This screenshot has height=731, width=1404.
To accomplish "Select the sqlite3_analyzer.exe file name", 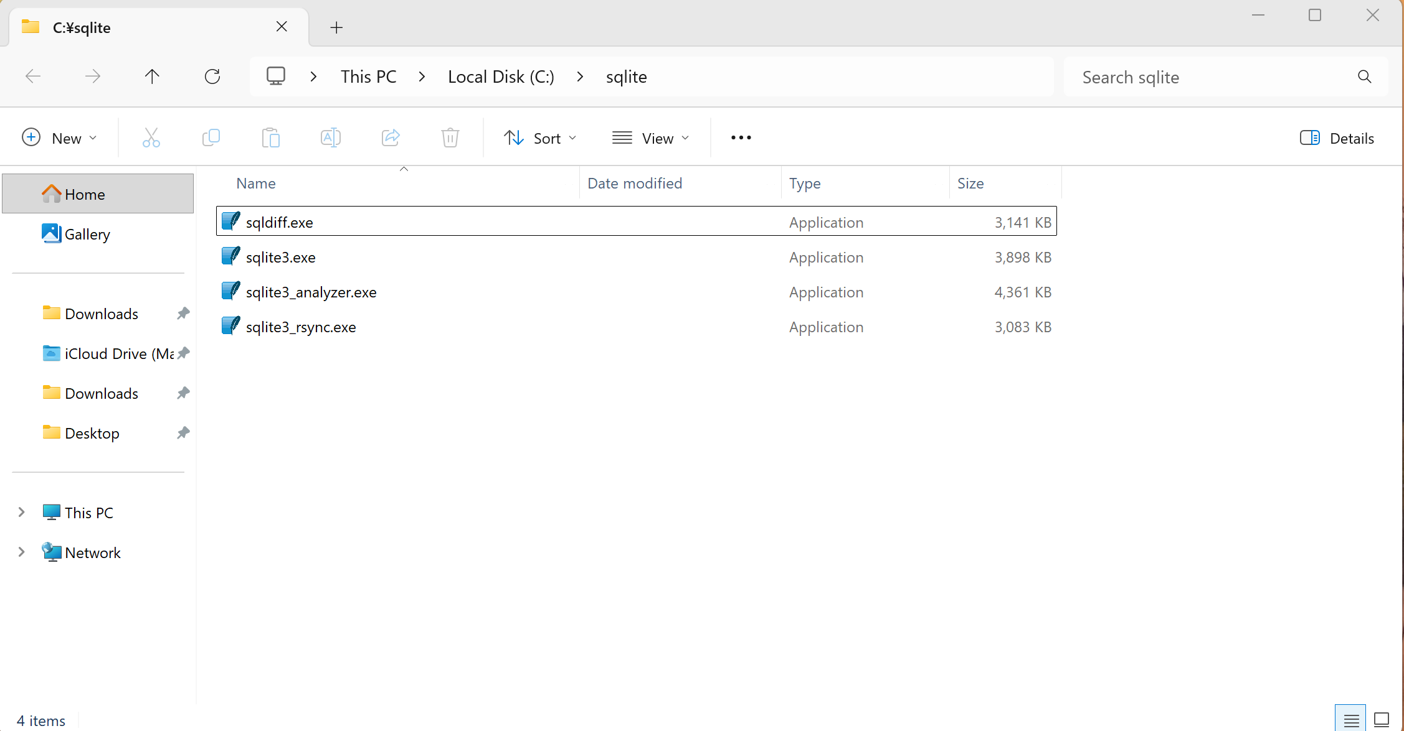I will tap(311, 292).
